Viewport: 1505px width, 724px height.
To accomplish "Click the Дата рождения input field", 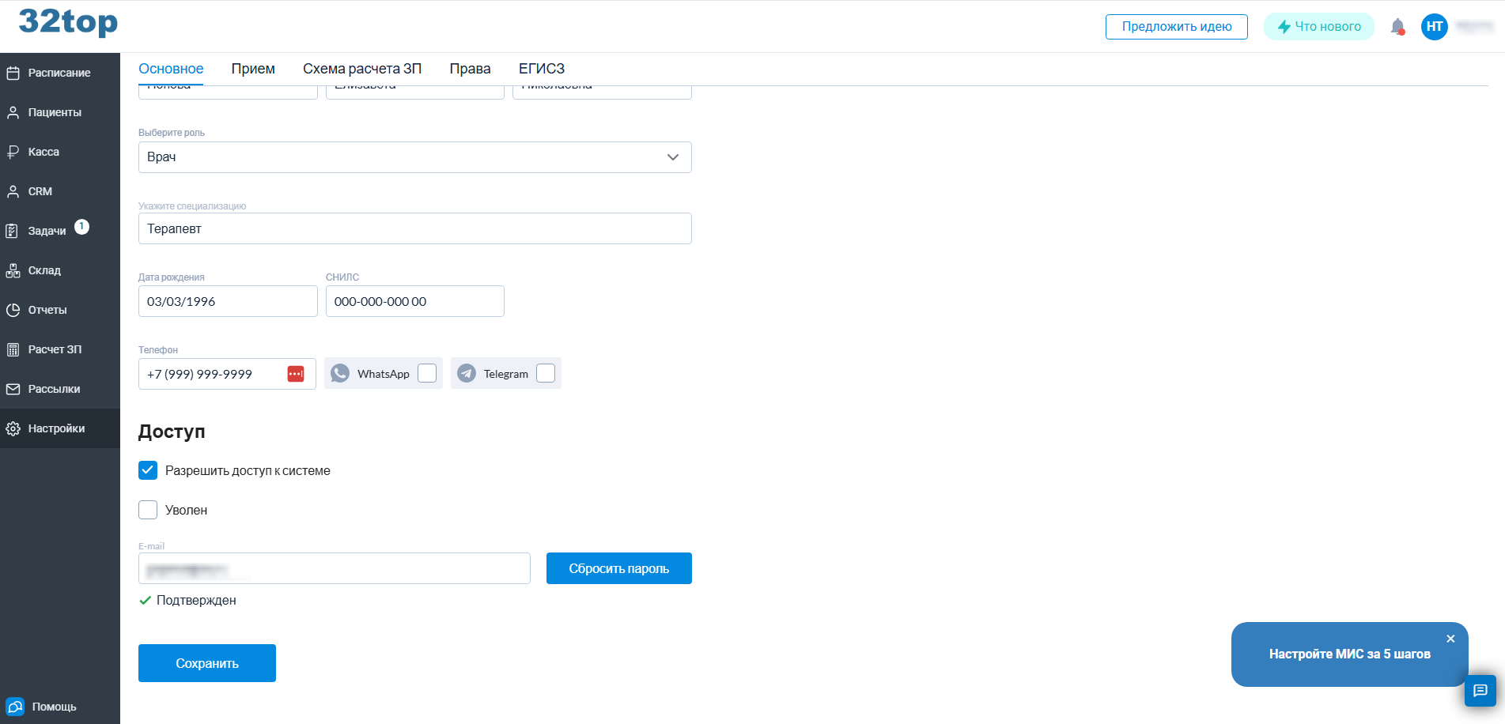I will (228, 301).
